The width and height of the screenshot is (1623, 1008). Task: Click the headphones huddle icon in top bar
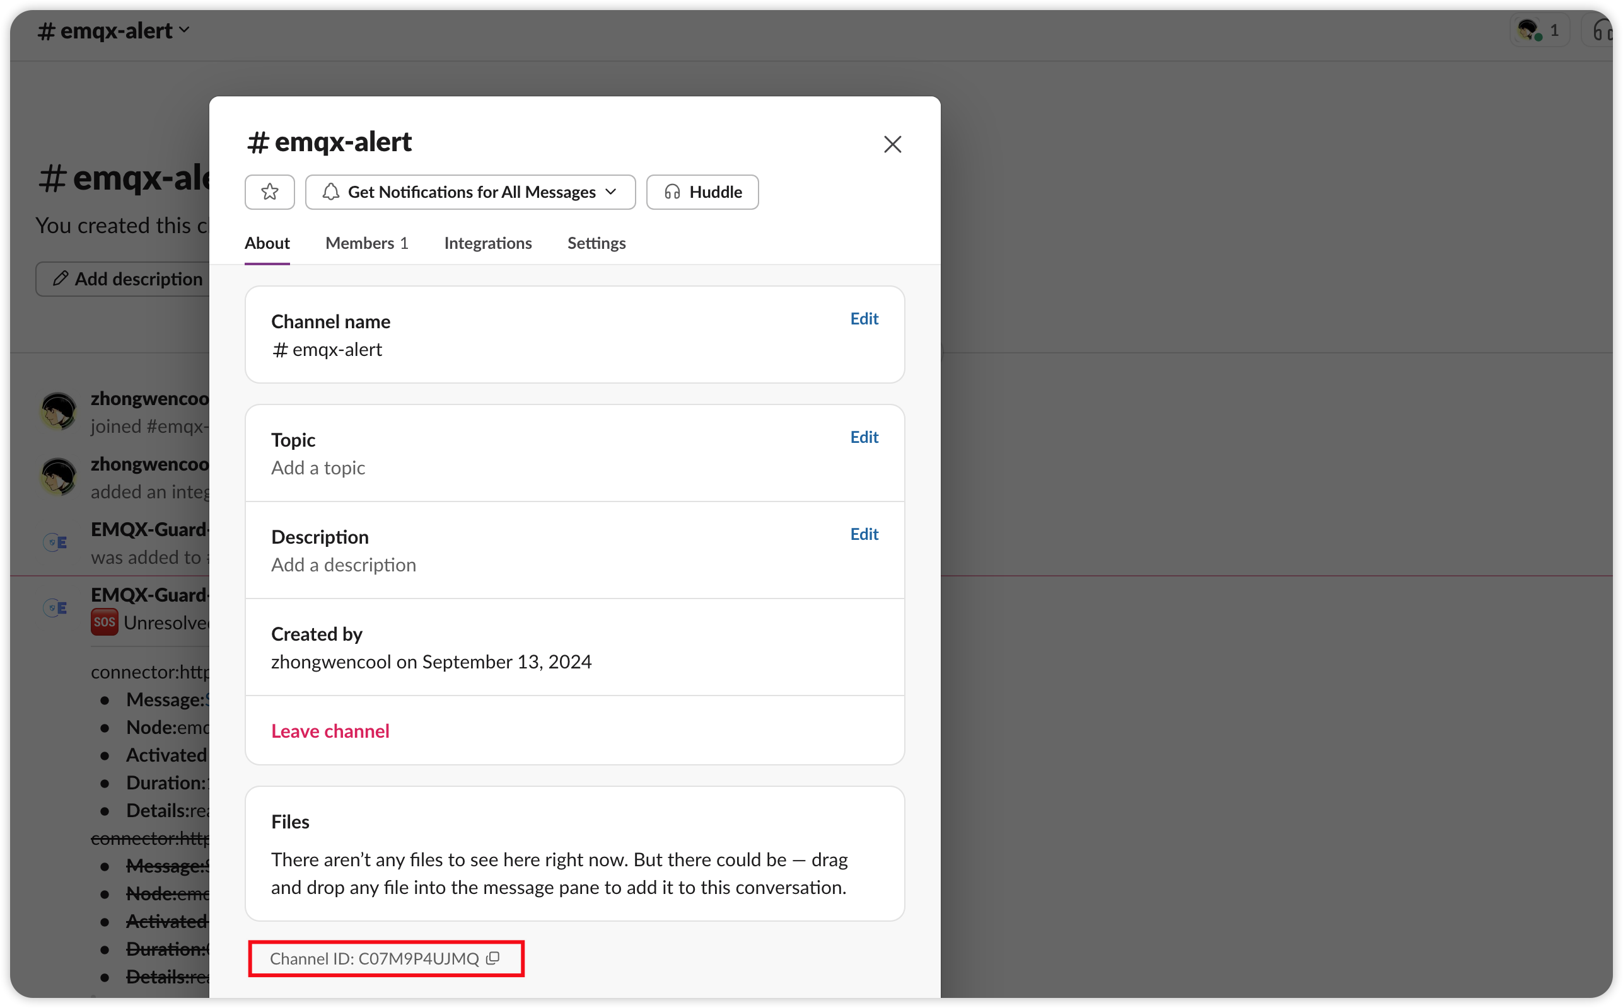(1602, 31)
